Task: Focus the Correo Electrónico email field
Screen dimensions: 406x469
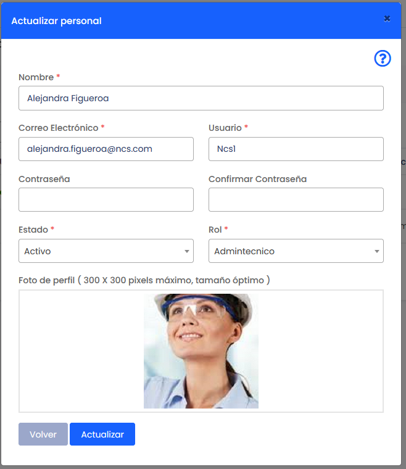Action: click(x=106, y=149)
